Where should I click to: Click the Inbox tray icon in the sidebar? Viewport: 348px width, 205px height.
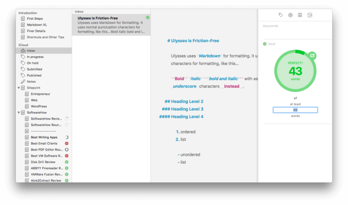coord(23,50)
